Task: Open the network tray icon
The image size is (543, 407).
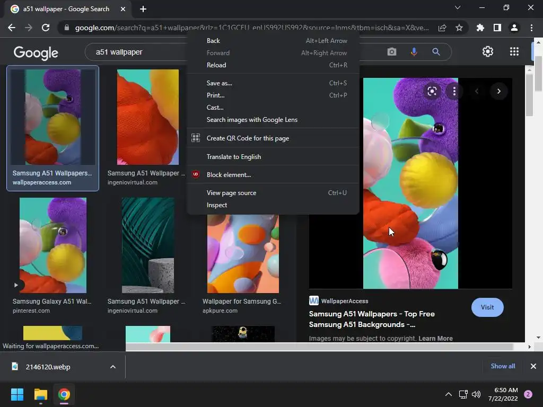Action: [463, 394]
